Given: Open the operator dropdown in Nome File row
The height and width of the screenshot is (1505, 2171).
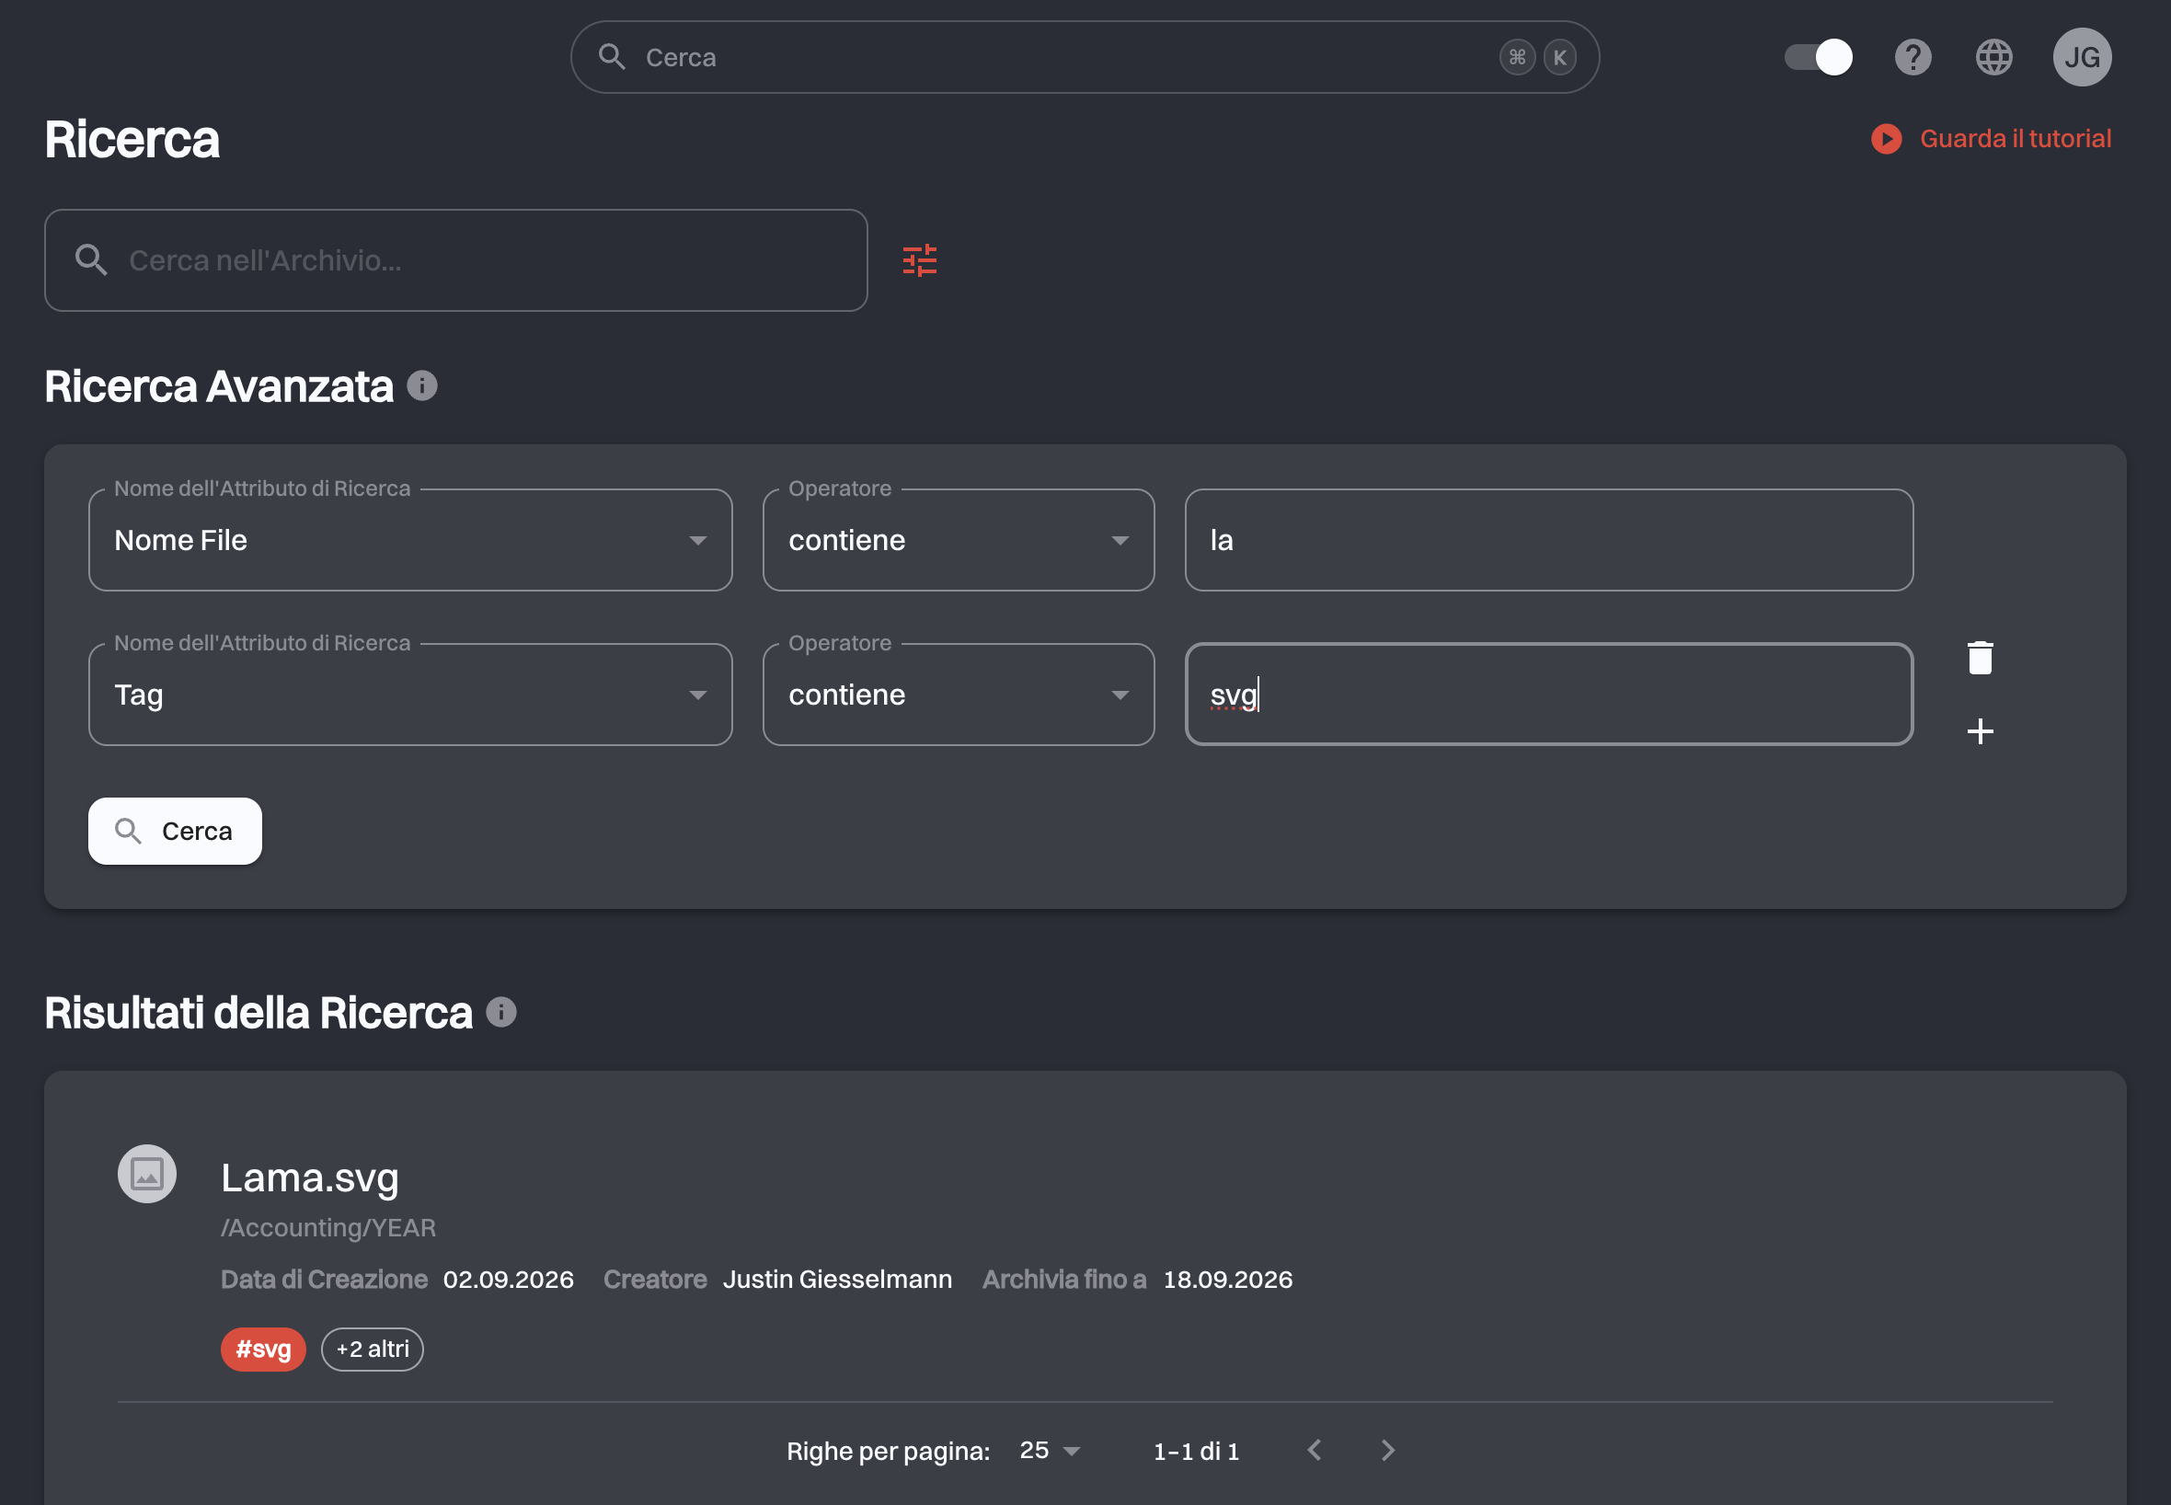Looking at the screenshot, I should [958, 540].
